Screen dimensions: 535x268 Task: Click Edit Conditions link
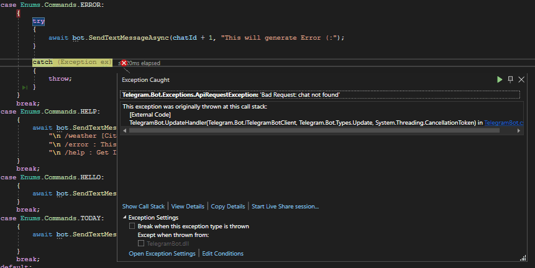click(x=222, y=253)
